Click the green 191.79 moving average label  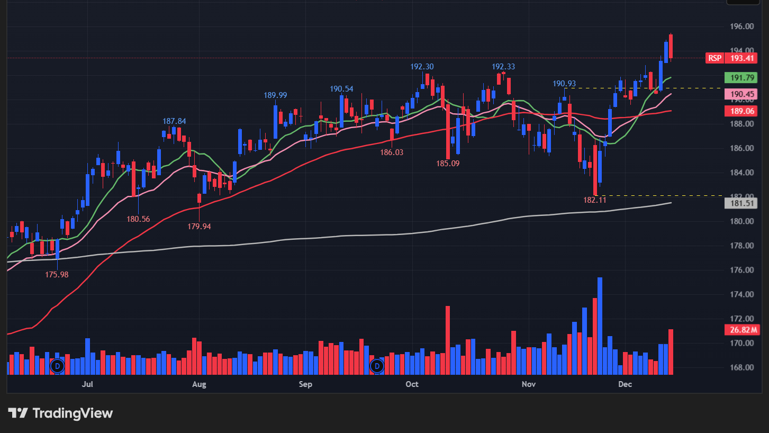(741, 78)
